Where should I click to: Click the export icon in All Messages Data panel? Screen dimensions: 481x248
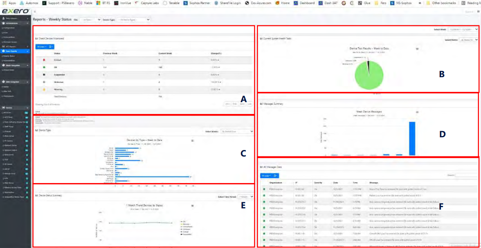(x=276, y=175)
